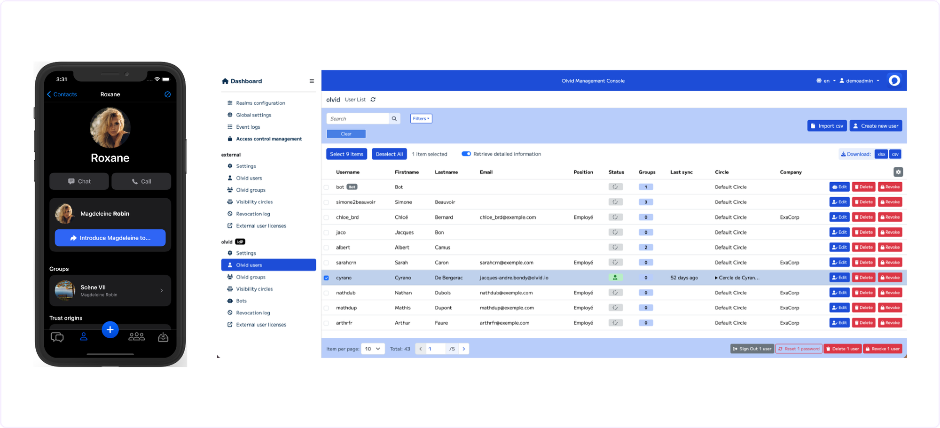Delete the chloe_brd user
Viewport: 940px width, 428px height.
864,217
